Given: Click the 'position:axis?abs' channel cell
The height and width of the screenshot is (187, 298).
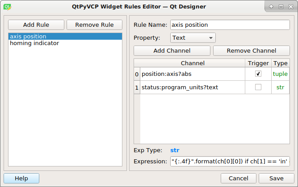Looking at the screenshot, I should click(x=193, y=74).
